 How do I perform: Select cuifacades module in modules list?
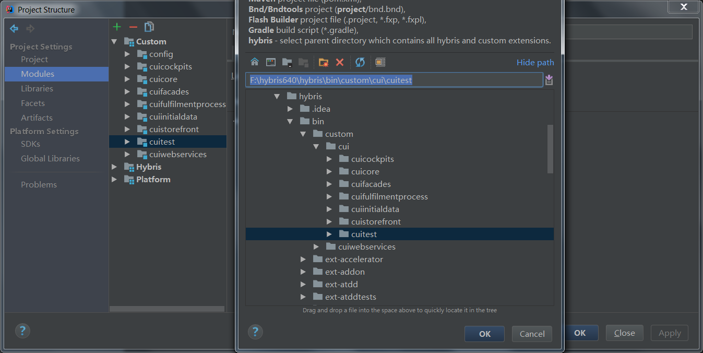[169, 92]
